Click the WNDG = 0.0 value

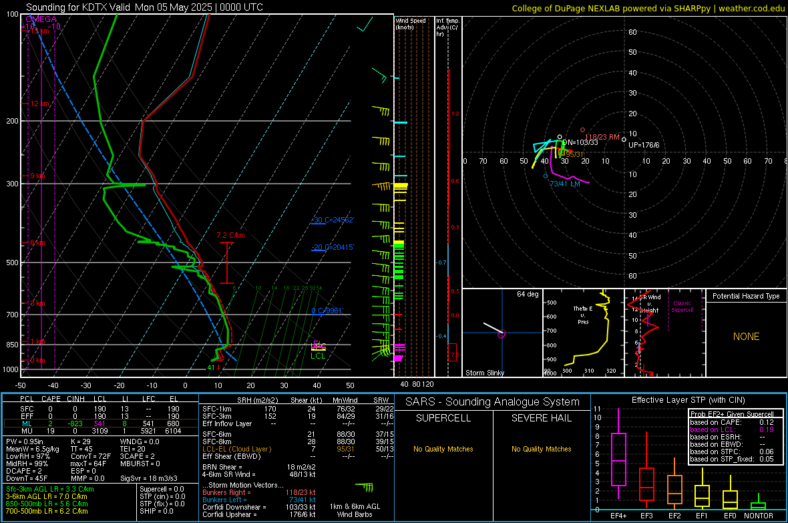(x=140, y=442)
